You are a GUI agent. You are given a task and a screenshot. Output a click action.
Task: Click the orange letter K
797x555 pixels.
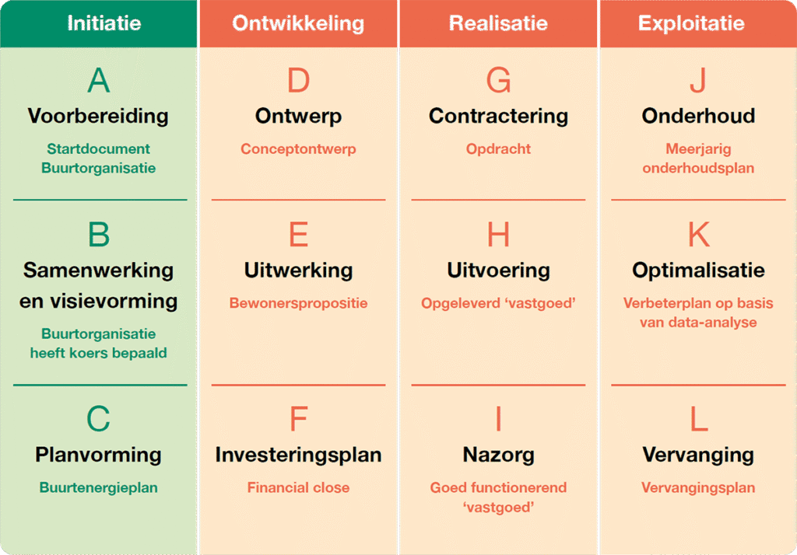coord(698,235)
